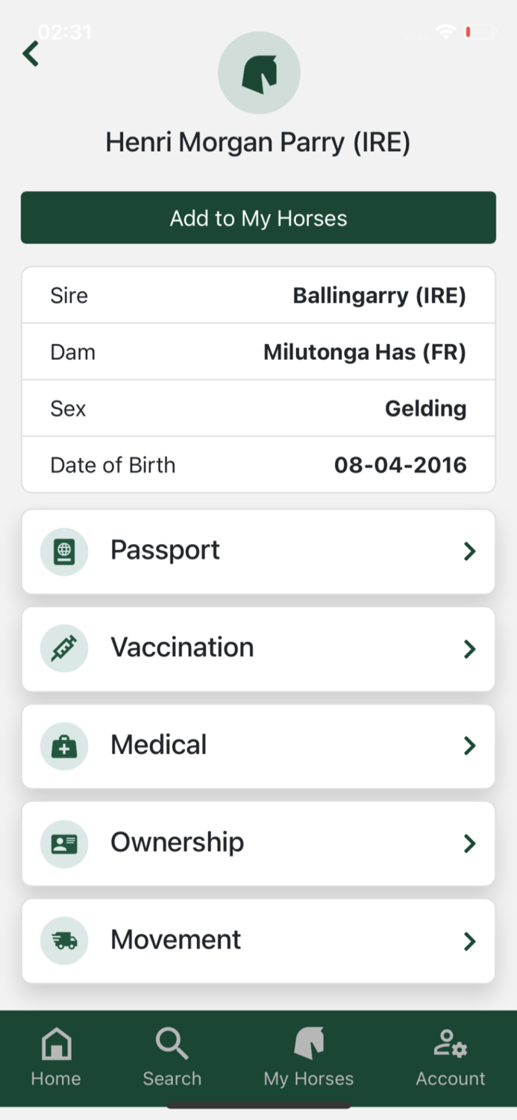Open the Passport section icon
Image resolution: width=517 pixels, height=1120 pixels.
point(64,550)
